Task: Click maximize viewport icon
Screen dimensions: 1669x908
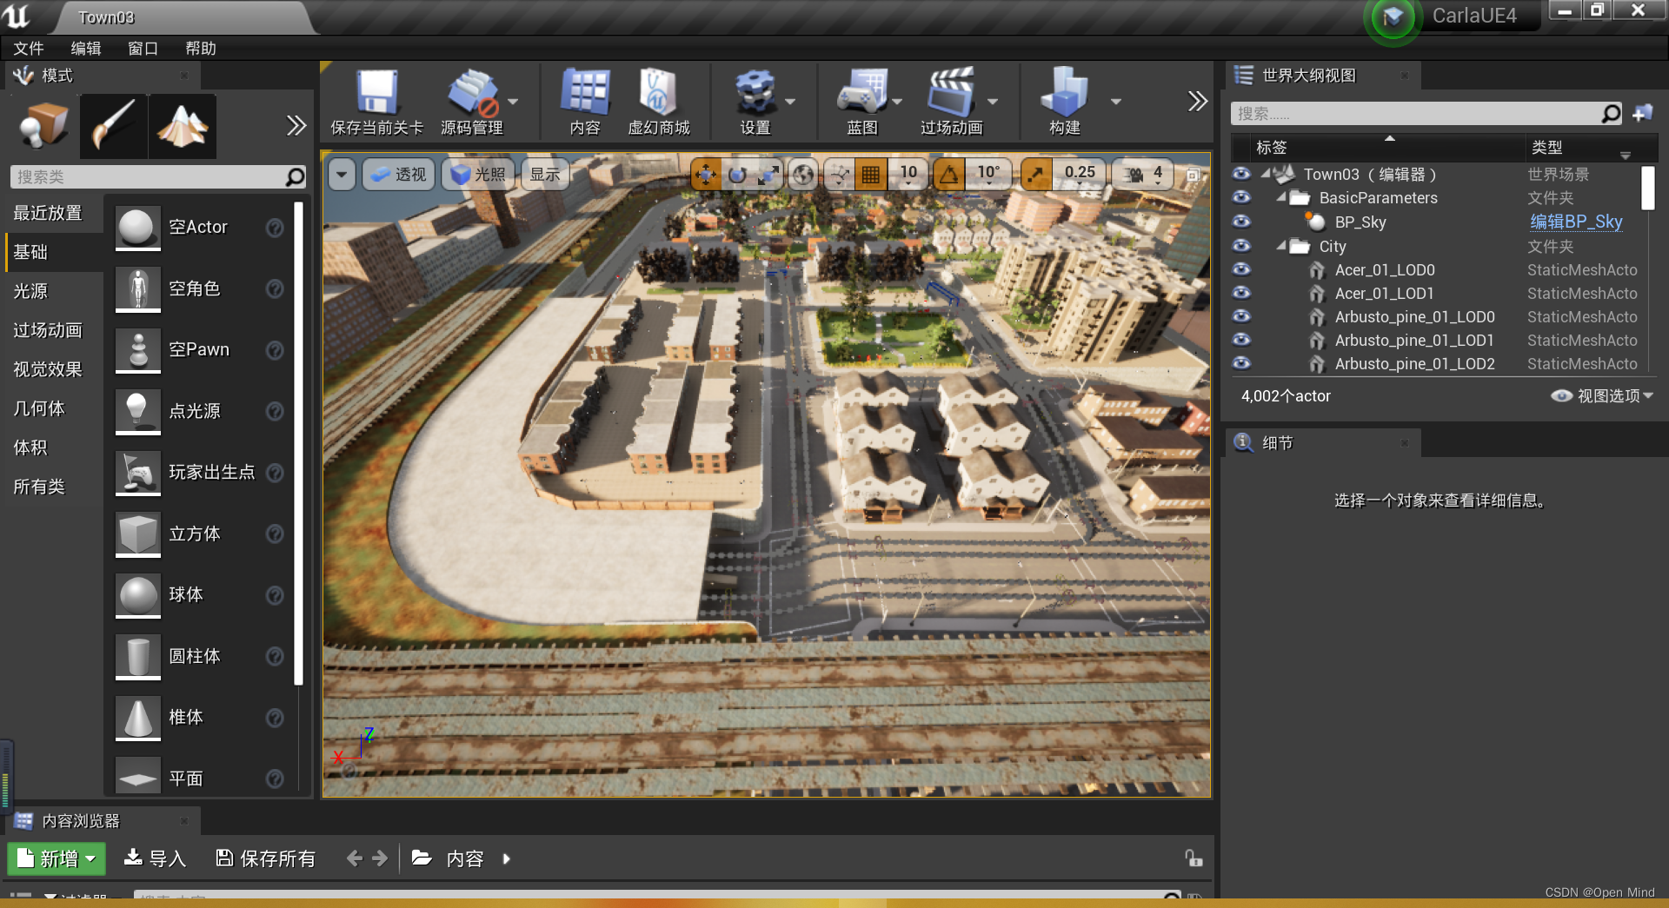Action: 1194,175
